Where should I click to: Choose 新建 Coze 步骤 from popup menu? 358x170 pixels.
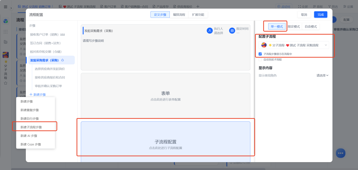point(36,144)
